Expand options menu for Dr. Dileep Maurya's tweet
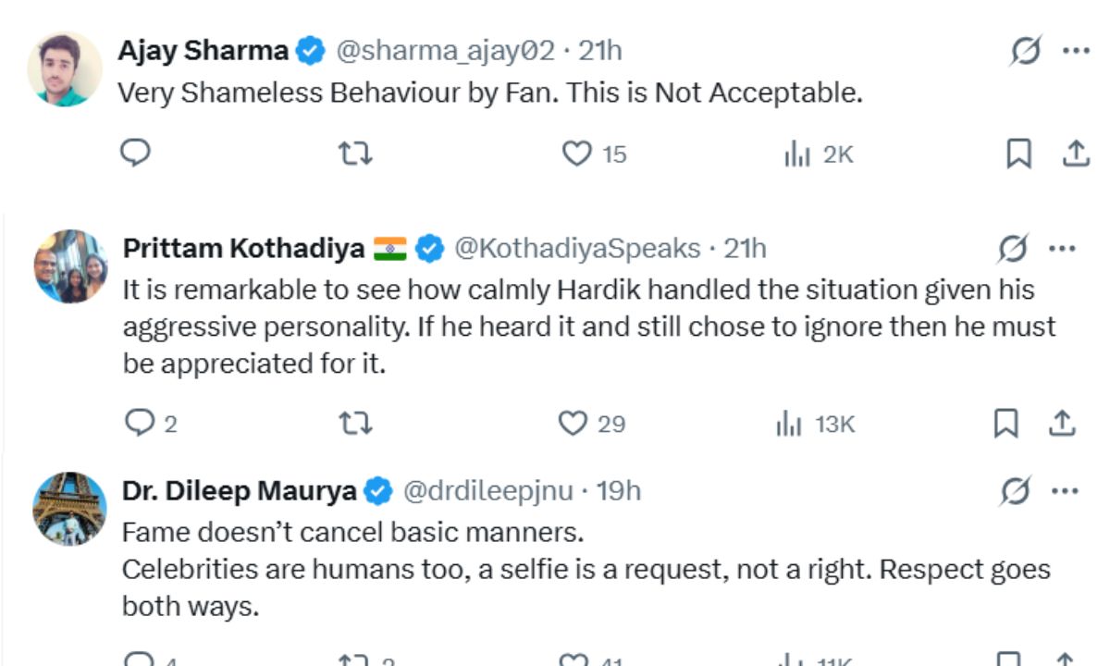The width and height of the screenshot is (1110, 666). [1066, 490]
